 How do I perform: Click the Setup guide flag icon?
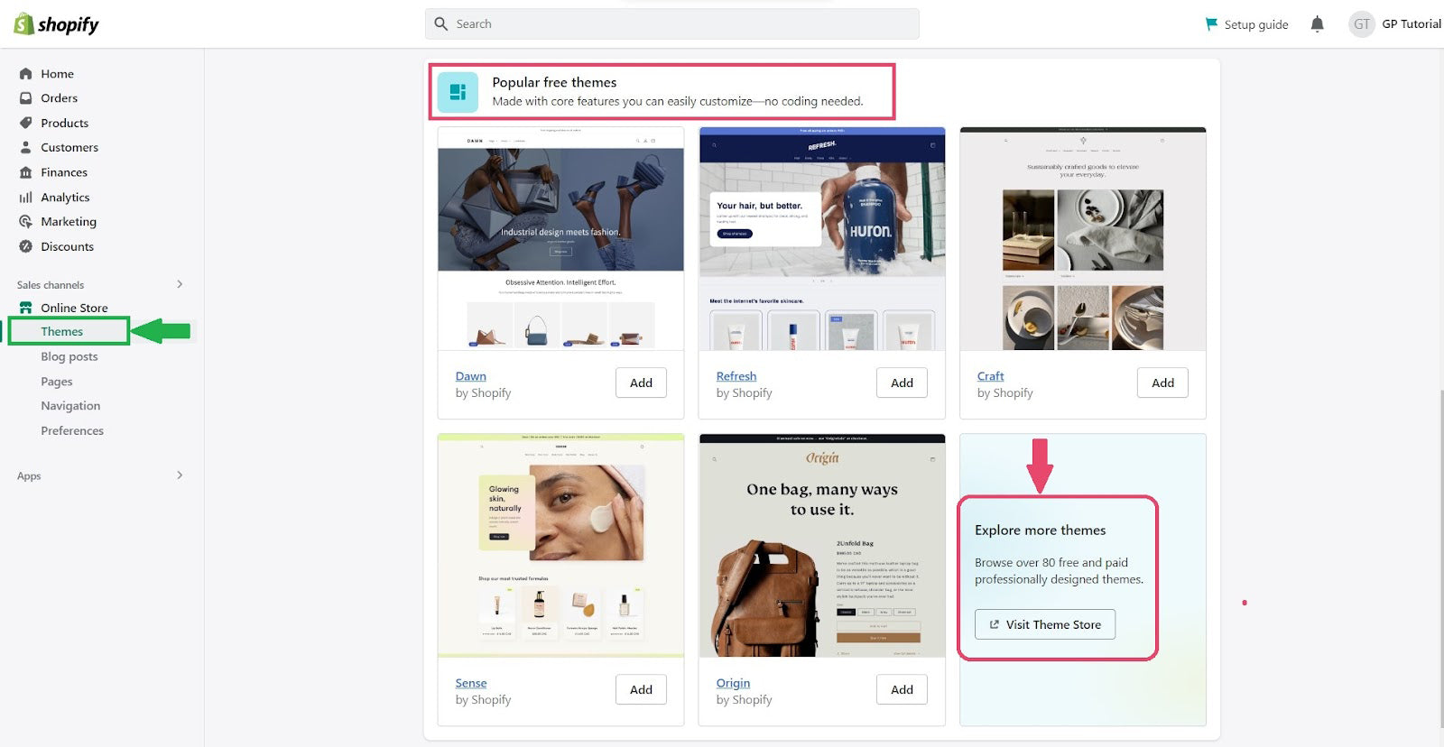(1211, 24)
